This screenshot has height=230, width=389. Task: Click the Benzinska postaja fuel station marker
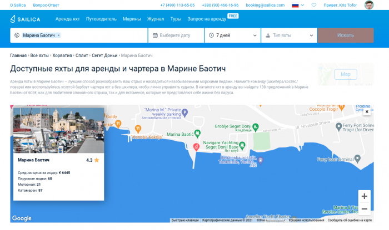(260, 160)
